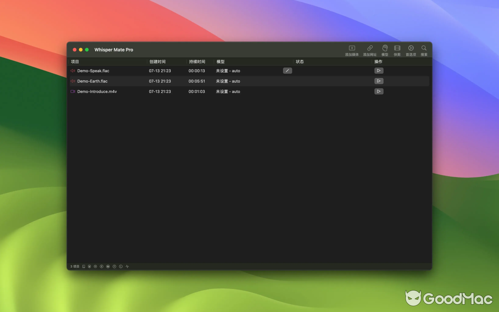
Task: Activate the 搜索 search magnifier icon
Action: point(424,50)
